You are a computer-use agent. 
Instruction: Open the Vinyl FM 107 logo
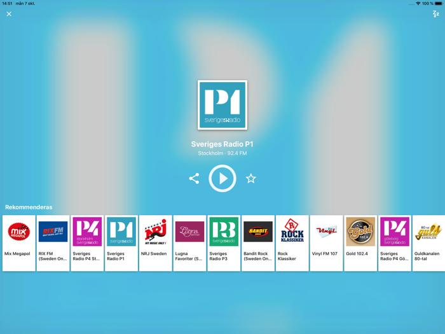click(326, 232)
